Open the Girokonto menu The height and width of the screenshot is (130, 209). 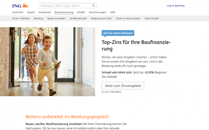(18, 12)
